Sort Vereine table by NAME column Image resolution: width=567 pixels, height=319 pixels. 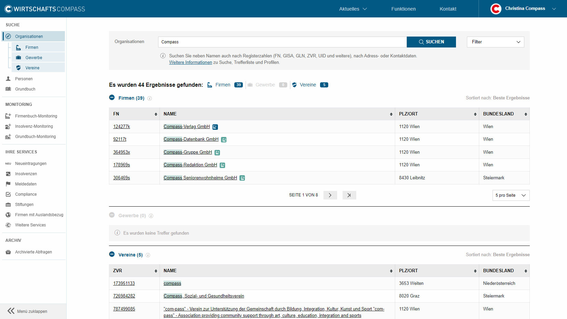click(391, 271)
